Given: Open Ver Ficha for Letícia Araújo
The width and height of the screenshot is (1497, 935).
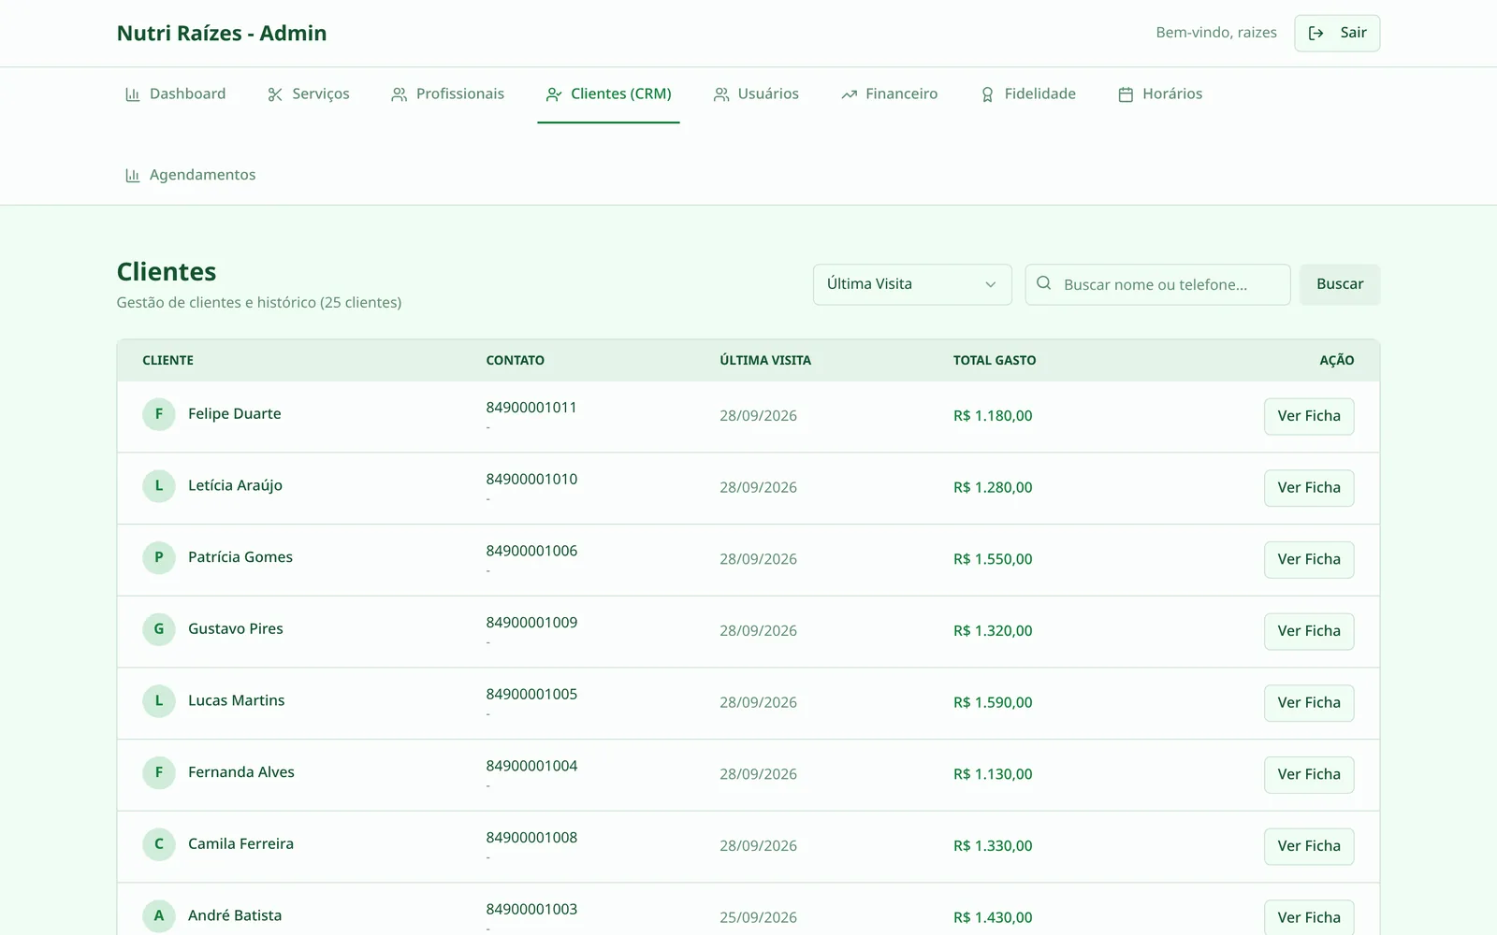Looking at the screenshot, I should 1309,488.
